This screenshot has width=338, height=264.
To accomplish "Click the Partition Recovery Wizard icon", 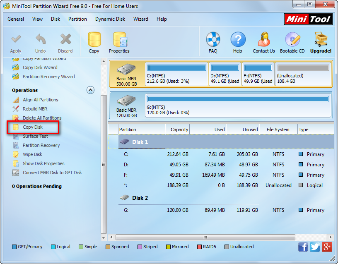I will pyautogui.click(x=16, y=77).
